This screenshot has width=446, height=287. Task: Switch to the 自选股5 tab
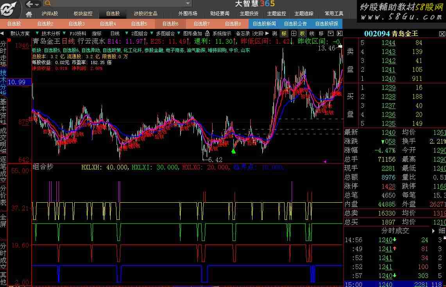click(139, 24)
